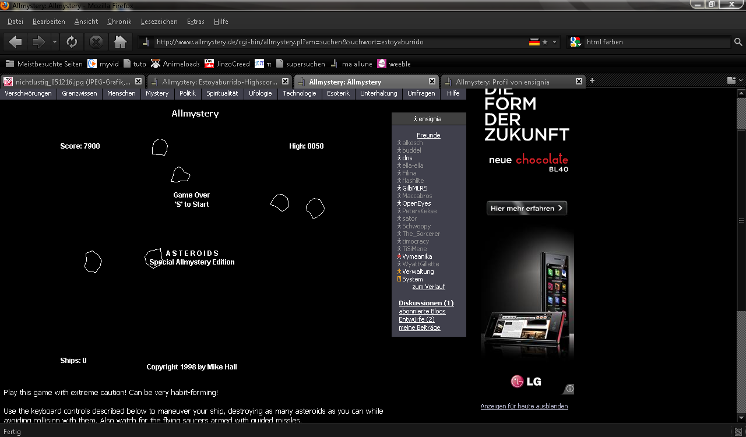Open the history dropdown next to Forward
Image resolution: width=746 pixels, height=437 pixels.
(x=54, y=42)
